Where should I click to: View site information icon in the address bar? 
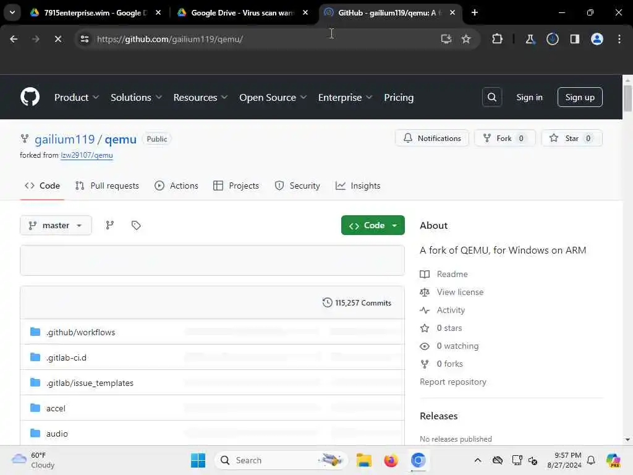coord(84,39)
